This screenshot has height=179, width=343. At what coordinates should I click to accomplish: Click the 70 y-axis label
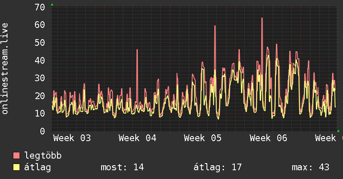point(40,7)
